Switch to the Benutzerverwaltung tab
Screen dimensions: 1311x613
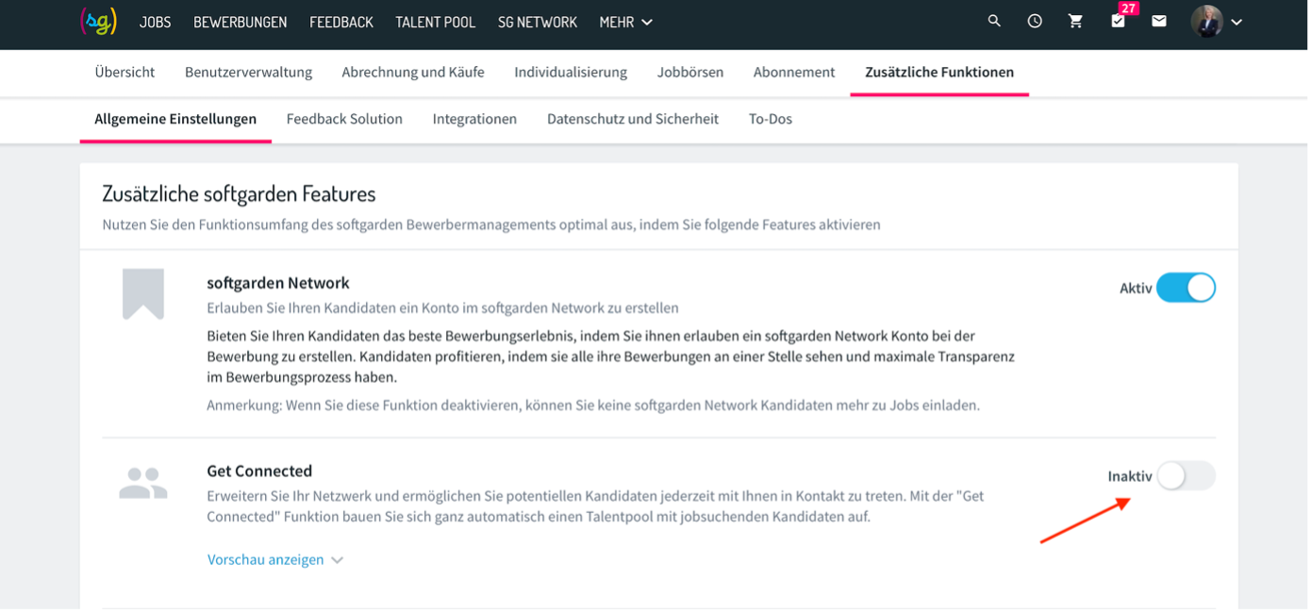(x=248, y=72)
